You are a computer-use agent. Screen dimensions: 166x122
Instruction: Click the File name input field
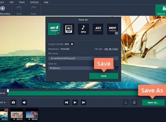(x=83, y=58)
